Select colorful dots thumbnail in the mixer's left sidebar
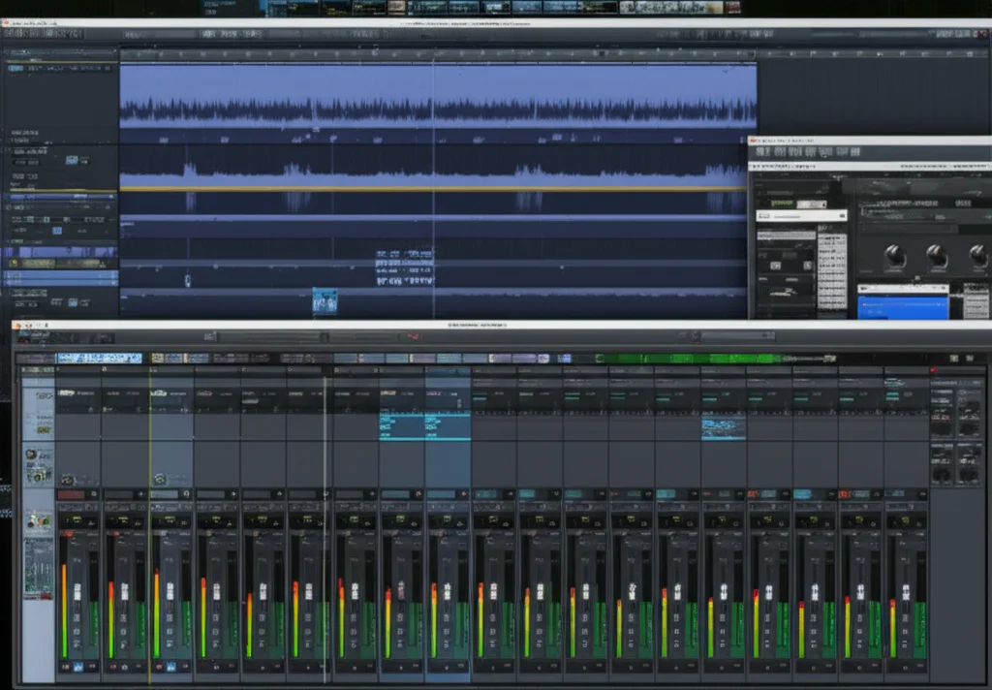 pos(39,521)
